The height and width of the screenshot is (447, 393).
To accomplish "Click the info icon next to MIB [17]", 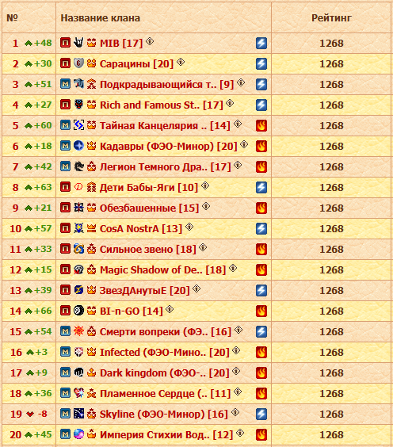I will [x=150, y=42].
